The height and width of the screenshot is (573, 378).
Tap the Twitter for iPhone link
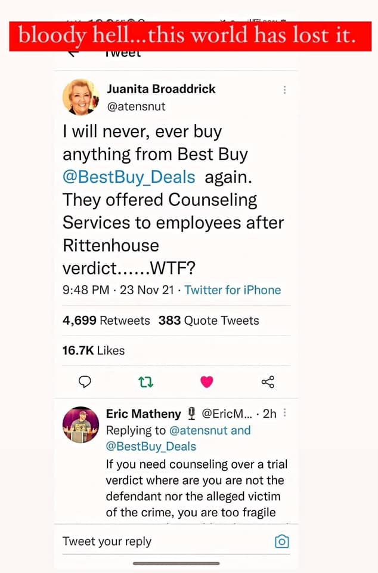233,290
